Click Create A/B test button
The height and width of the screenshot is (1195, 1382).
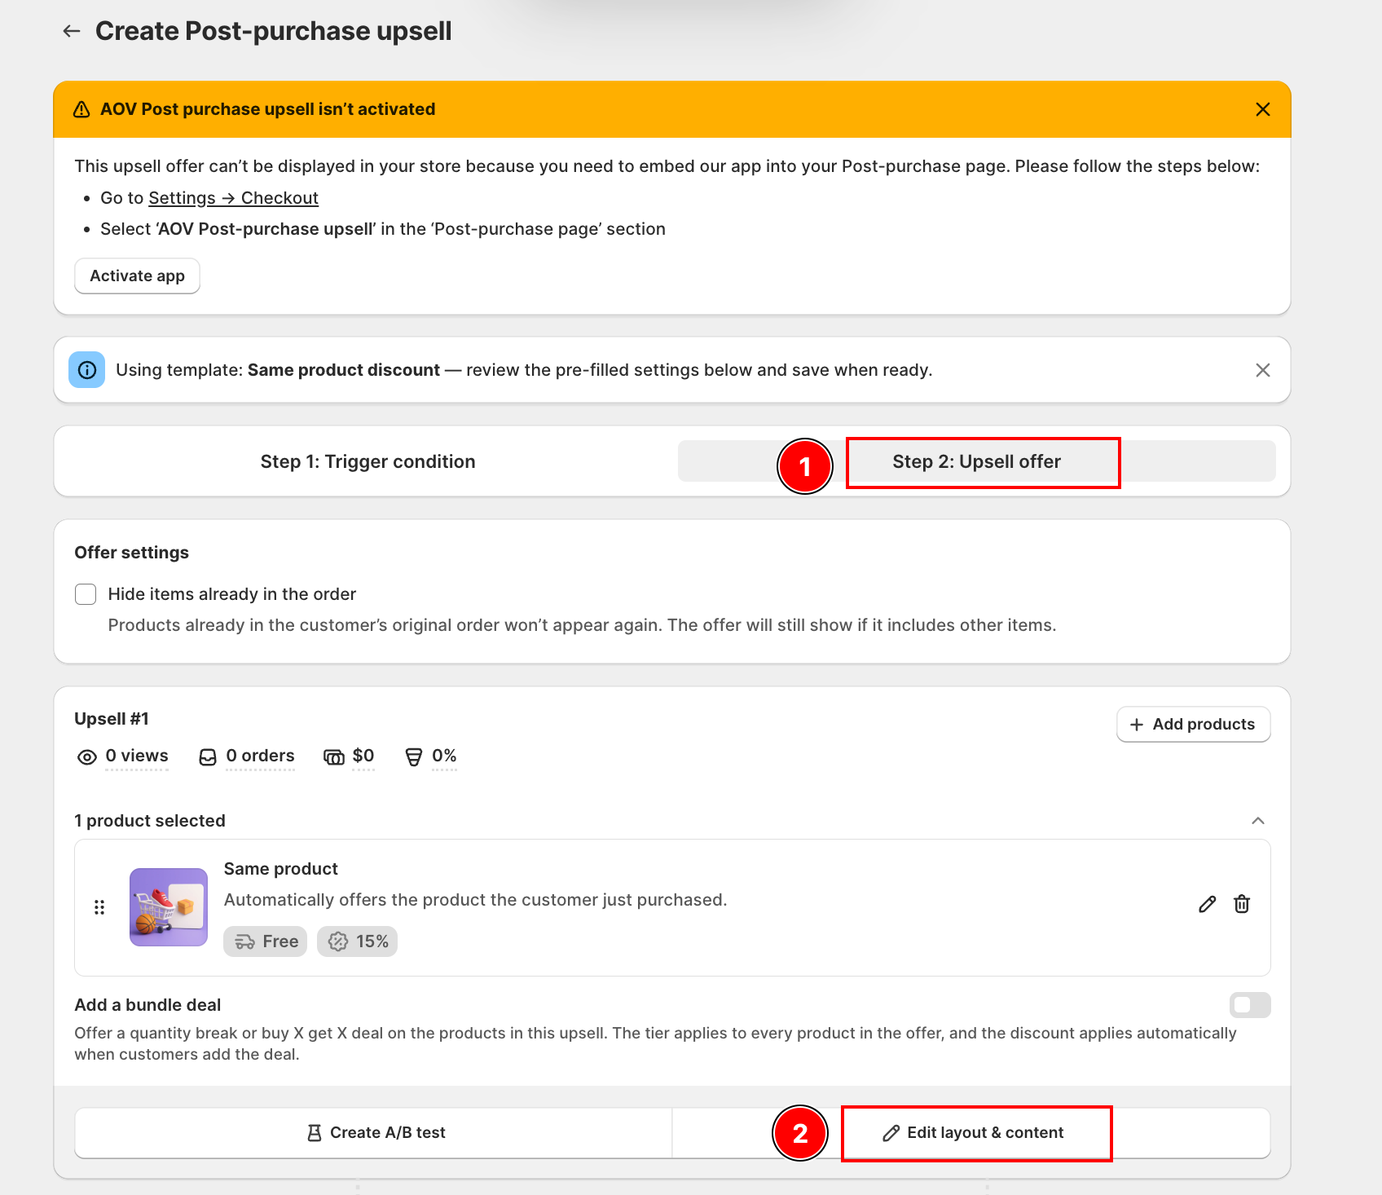point(374,1132)
